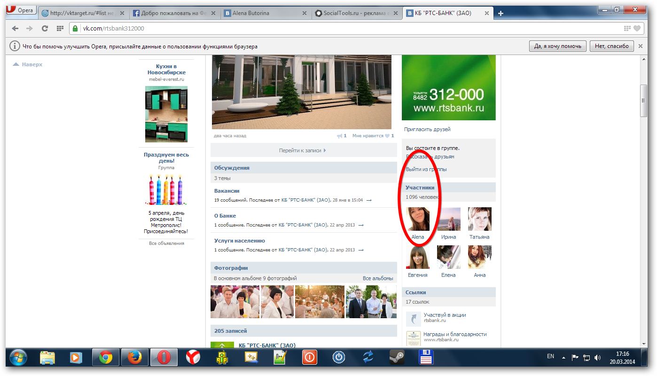Click the vertical page scrollbar thumb

644,101
